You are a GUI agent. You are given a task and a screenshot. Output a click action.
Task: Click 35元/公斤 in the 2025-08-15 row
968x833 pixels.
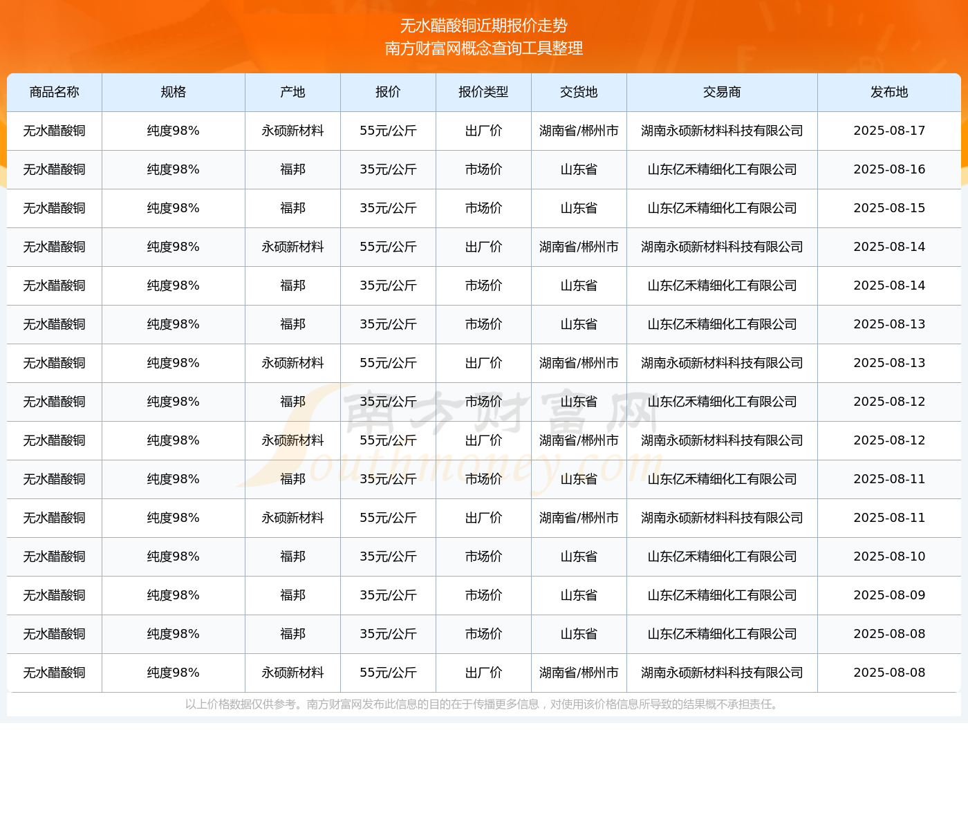point(388,208)
